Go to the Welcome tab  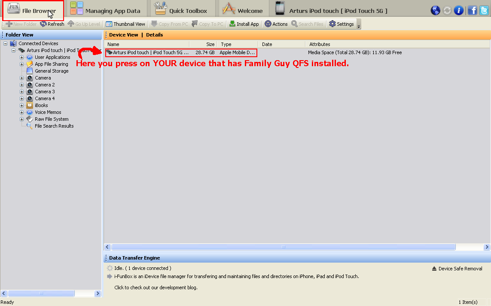click(x=243, y=9)
